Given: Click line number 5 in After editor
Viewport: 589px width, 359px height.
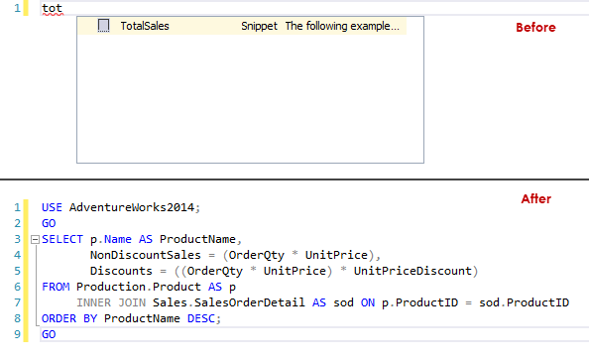Looking at the screenshot, I should click(17, 271).
